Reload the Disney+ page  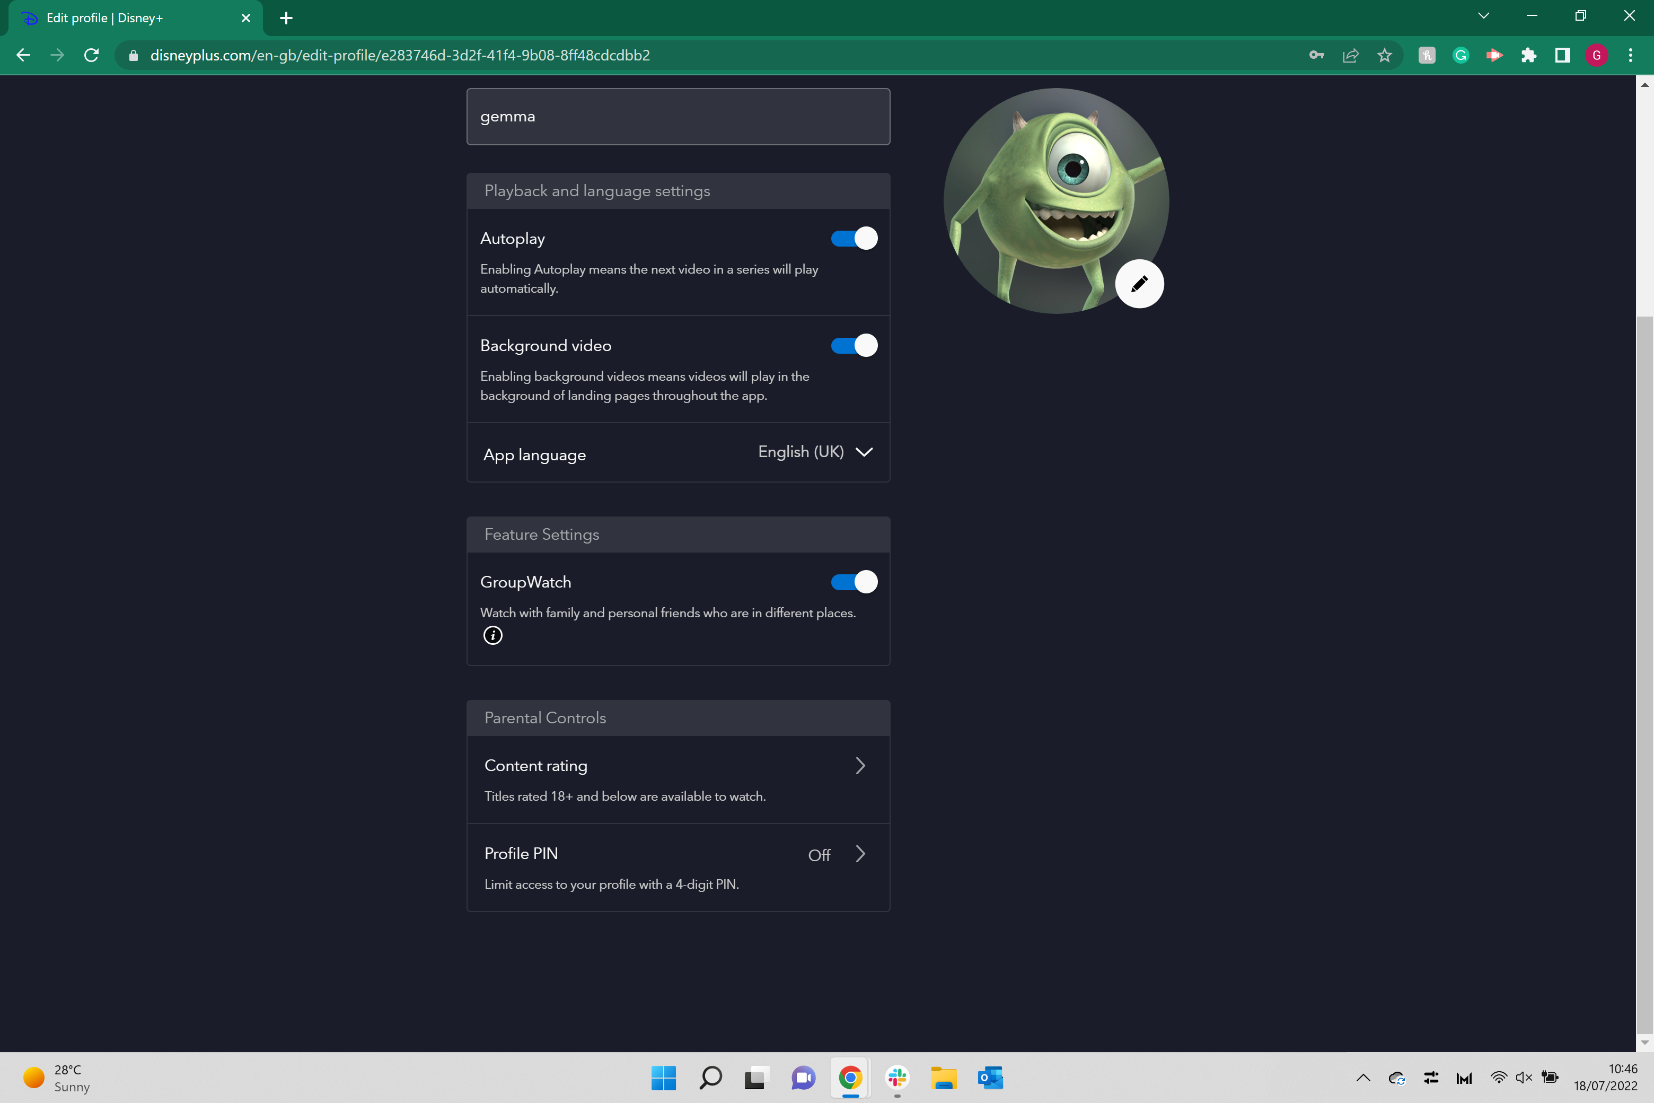coord(91,55)
